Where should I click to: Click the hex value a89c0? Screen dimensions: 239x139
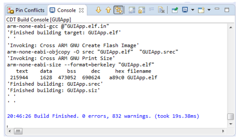[117, 78]
